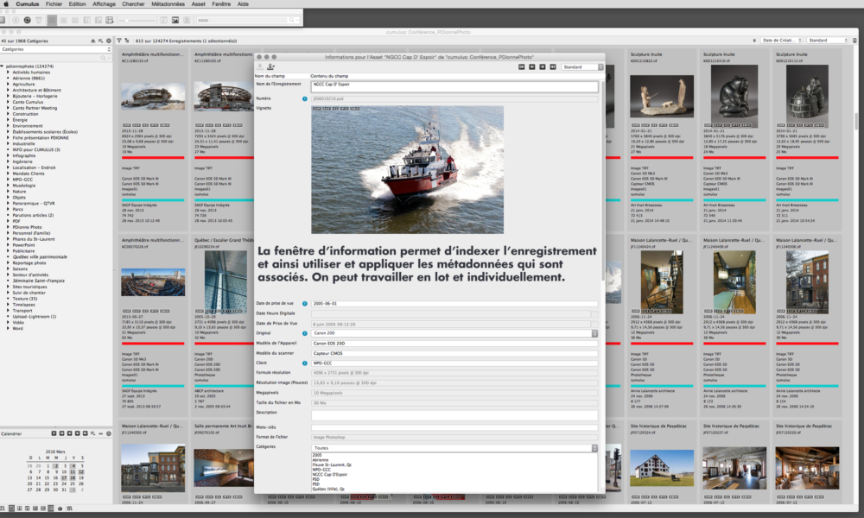Viewport: 864px width, 518px height.
Task: Click the gear icon in the Calendrier header
Action: [x=109, y=433]
